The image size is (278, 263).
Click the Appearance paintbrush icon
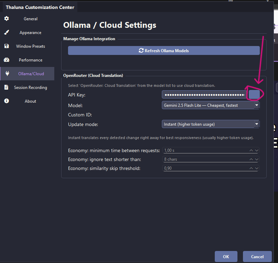(6, 33)
